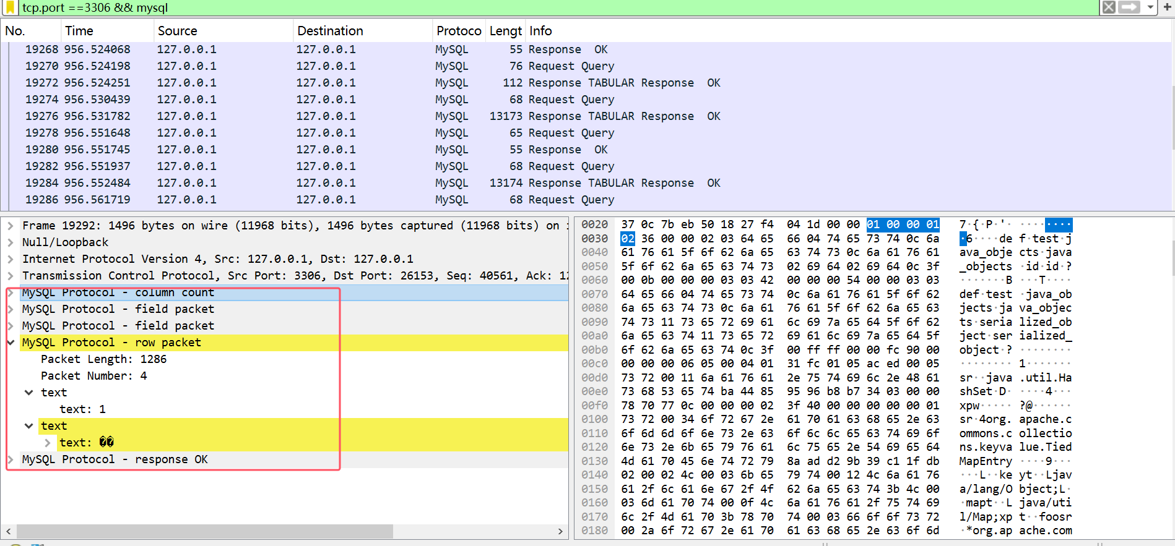Viewport: 1175px width, 546px height.
Task: Sort packets by Protocol column header
Action: (459, 31)
